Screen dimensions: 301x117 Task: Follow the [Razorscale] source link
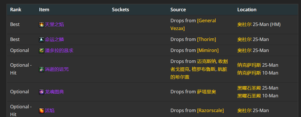tap(210, 110)
